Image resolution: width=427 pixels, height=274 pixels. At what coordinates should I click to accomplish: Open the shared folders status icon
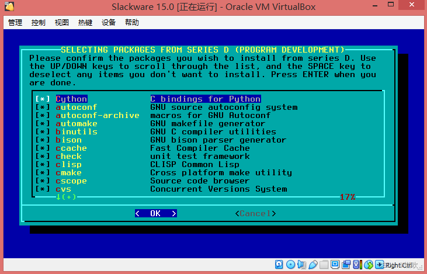coord(324,264)
